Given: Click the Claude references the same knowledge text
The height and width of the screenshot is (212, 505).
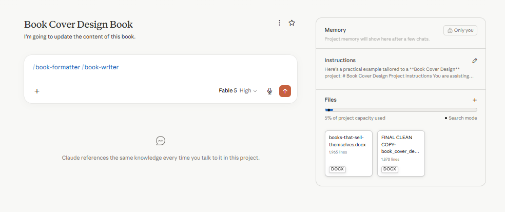Looking at the screenshot, I should click(161, 158).
